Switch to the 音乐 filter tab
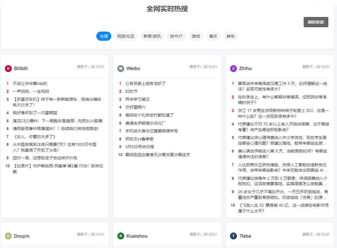 pyautogui.click(x=213, y=36)
